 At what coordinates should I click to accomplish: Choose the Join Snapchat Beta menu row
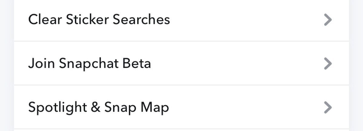[x=181, y=64]
